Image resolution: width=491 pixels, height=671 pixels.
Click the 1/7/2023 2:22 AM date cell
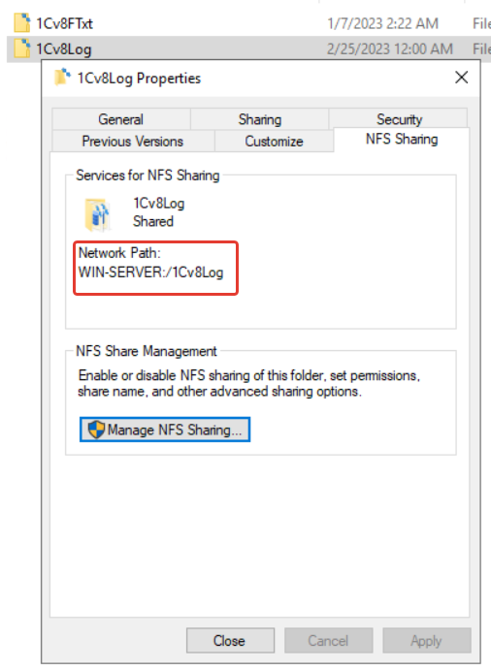(382, 23)
